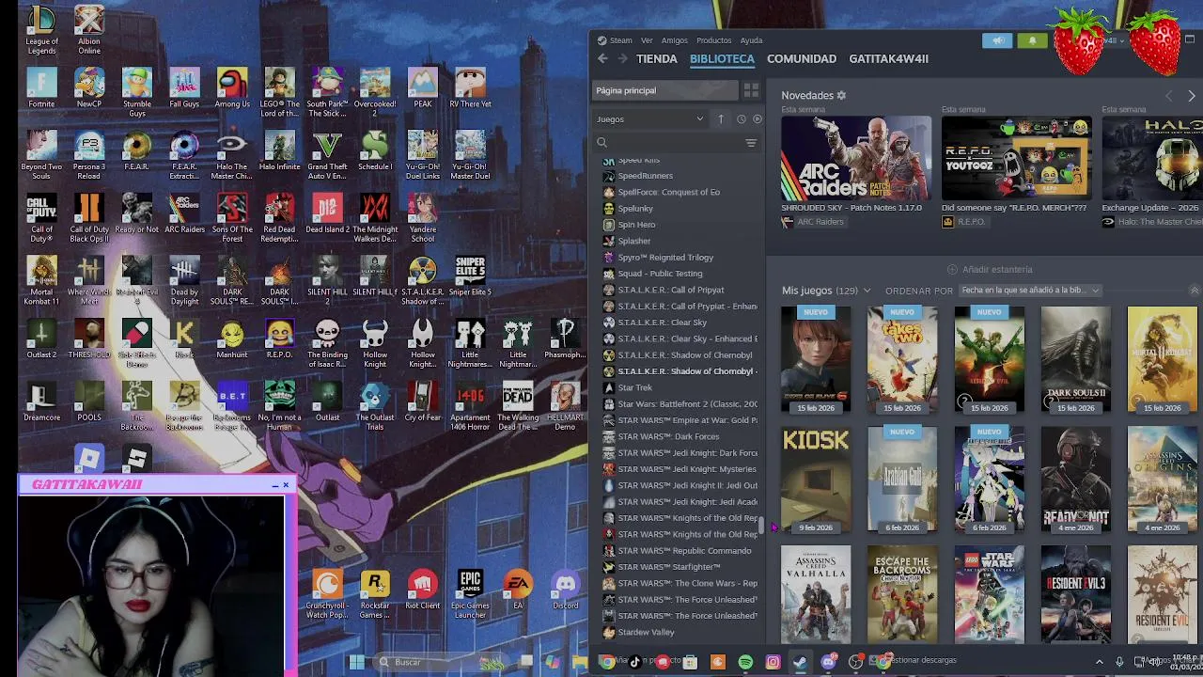1203x677 pixels.
Task: Open the Ver menu in Steam
Action: [x=647, y=40]
